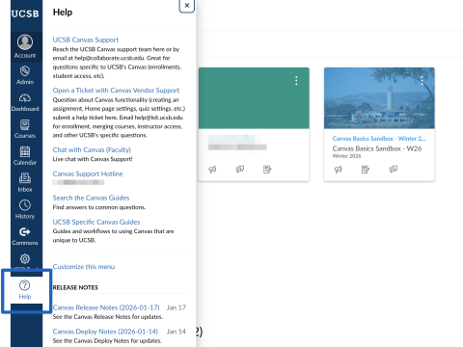
Task: Click the "Jan 17" date text
Action: (x=177, y=307)
